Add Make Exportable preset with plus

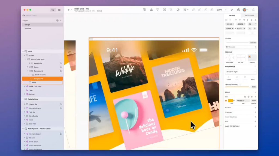pyautogui.click(x=255, y=126)
